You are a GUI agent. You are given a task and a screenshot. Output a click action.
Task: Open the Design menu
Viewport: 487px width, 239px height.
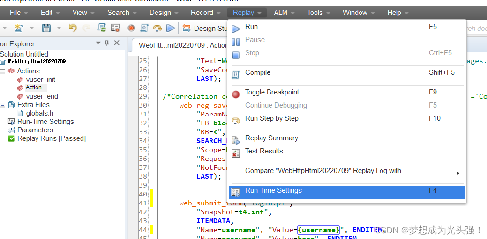(x=164, y=13)
